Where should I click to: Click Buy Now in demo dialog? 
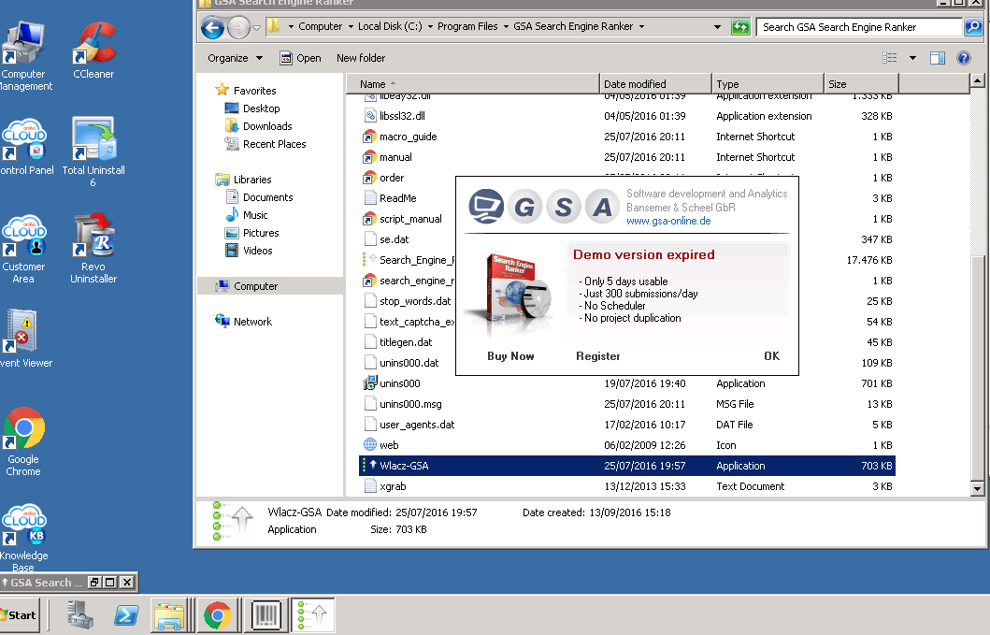coord(510,356)
